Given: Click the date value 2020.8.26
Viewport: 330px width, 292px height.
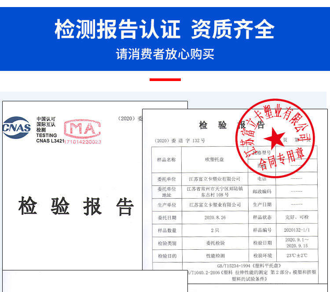Looking at the screenshot, I should coord(215,218).
